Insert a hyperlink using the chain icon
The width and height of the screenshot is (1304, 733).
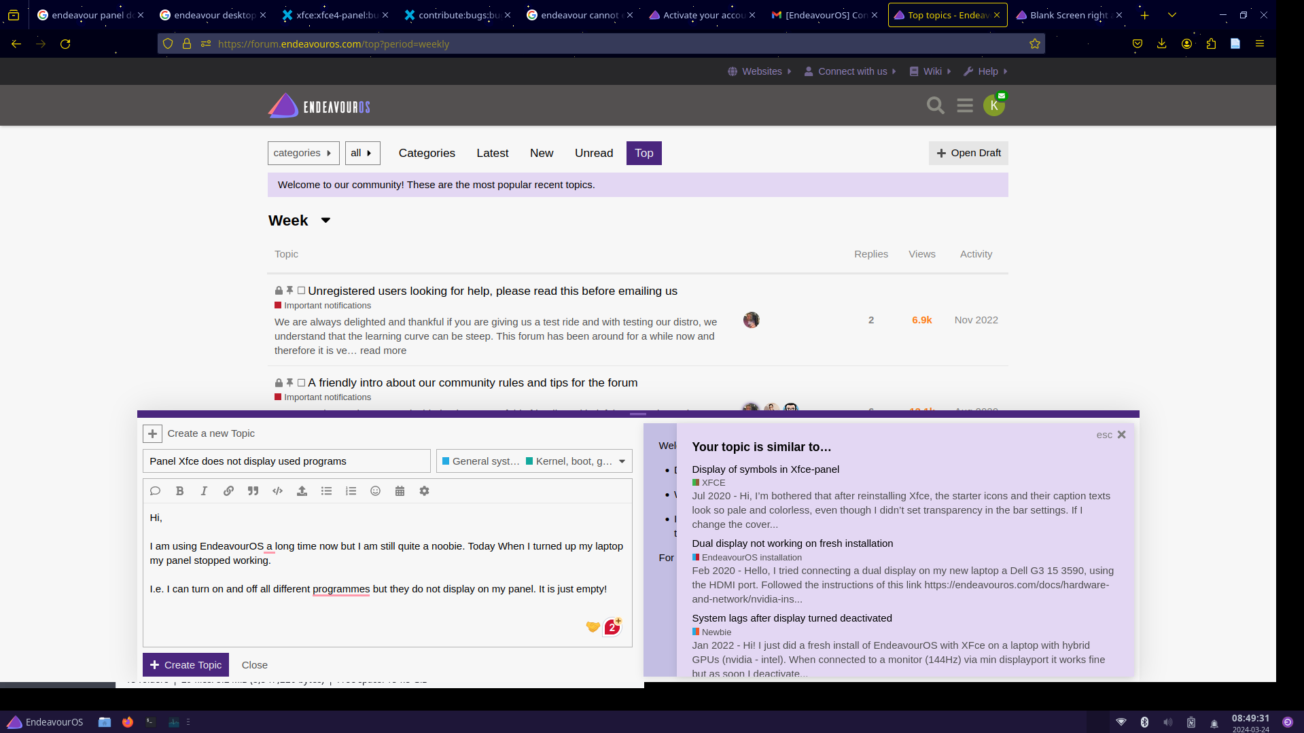tap(228, 490)
